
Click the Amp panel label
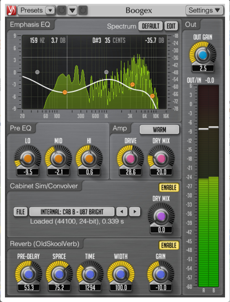coord(120,128)
